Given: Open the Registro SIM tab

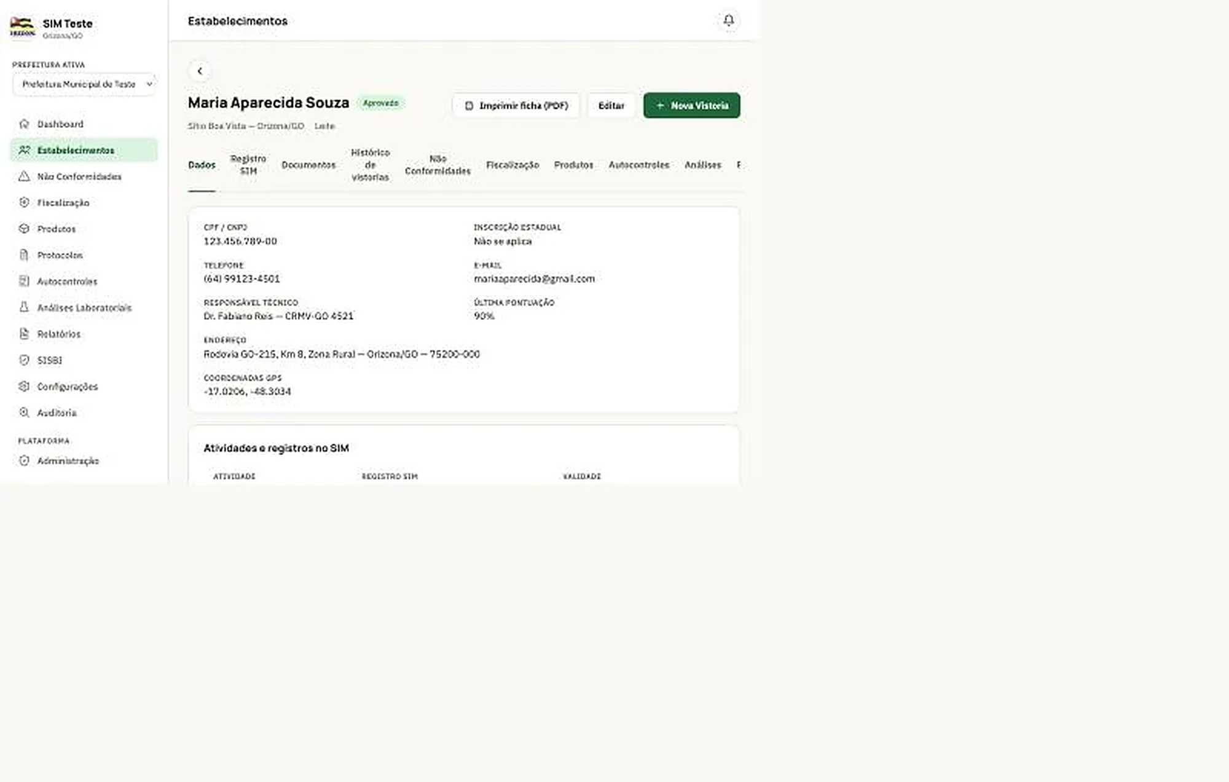Looking at the screenshot, I should [x=248, y=165].
